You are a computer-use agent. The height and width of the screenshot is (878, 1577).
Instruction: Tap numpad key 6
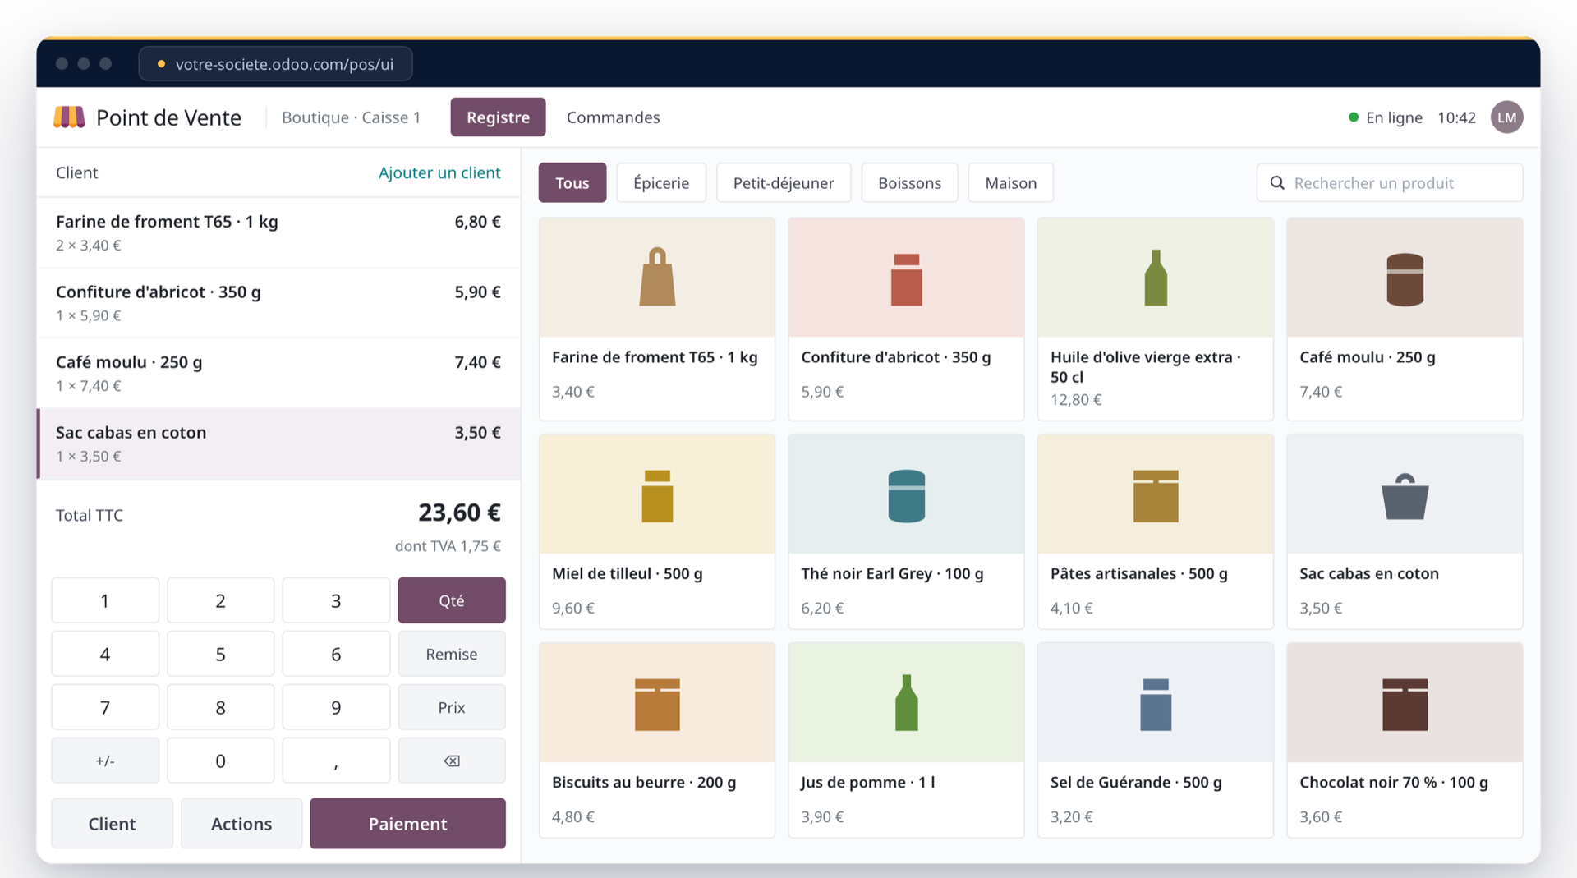coord(336,654)
